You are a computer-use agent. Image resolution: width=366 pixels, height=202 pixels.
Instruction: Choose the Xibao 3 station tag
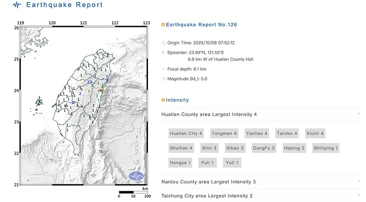pyautogui.click(x=235, y=148)
